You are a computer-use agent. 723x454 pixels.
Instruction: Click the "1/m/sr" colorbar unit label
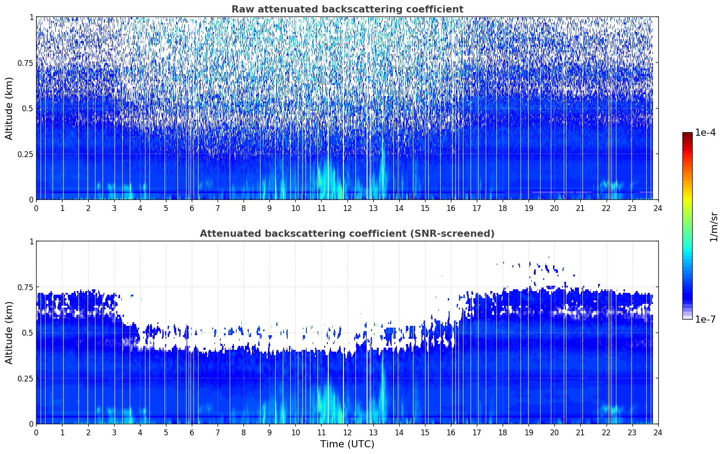(x=714, y=227)
